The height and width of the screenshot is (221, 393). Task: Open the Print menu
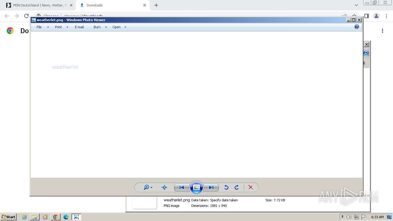pos(58,27)
